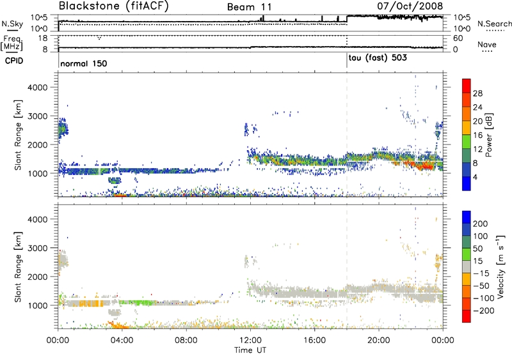The image size is (512, 354).
Task: Click the 'Freq. [MHz]' axis label
Action: point(12,43)
